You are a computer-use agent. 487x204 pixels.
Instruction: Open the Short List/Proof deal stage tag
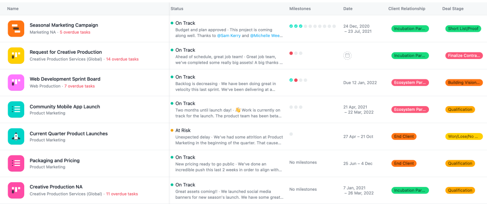click(464, 29)
